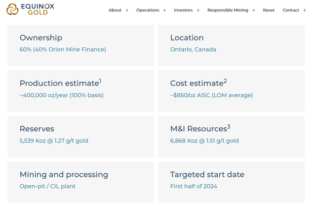Image resolution: width=316 pixels, height=205 pixels.
Task: Open the Investors menu
Action: pyautogui.click(x=183, y=10)
